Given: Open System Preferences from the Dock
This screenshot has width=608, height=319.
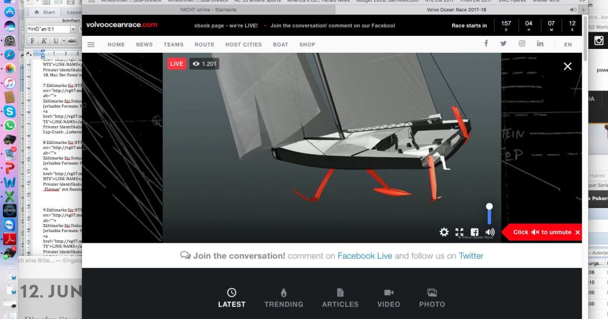Looking at the screenshot, I should point(9,40).
